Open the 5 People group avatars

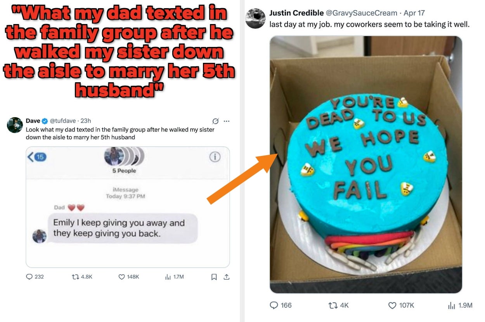[124, 156]
